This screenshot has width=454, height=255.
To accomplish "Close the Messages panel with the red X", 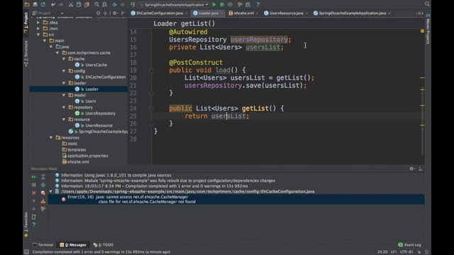I will tap(34, 193).
